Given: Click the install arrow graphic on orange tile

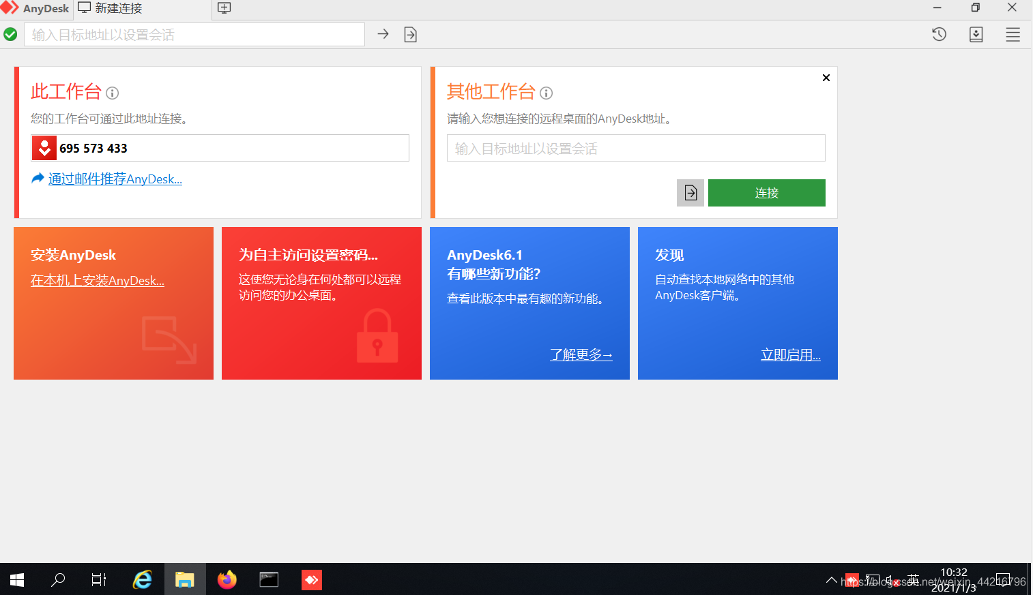Looking at the screenshot, I should (169, 339).
